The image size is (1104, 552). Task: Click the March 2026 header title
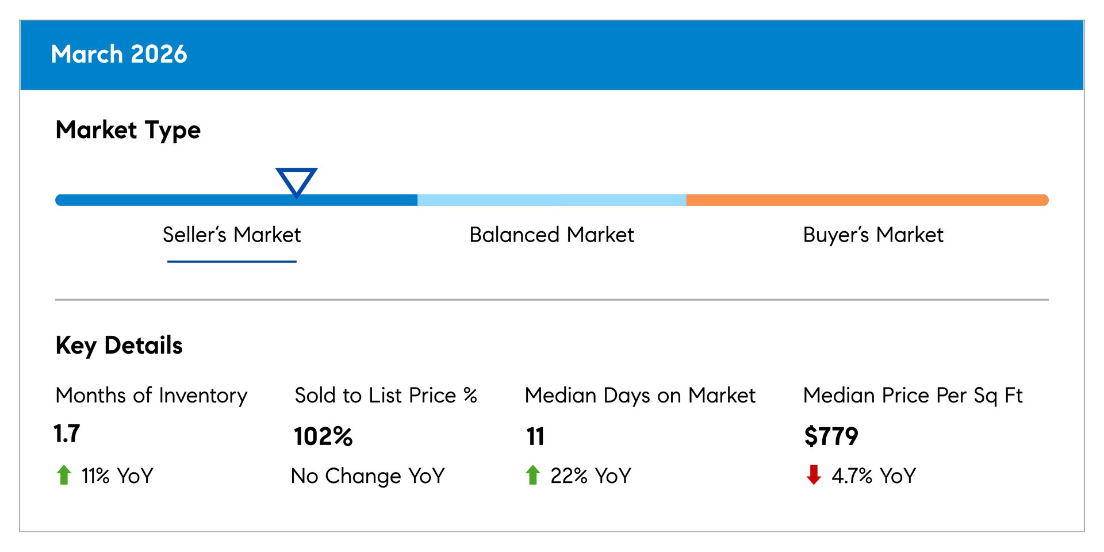click(119, 54)
